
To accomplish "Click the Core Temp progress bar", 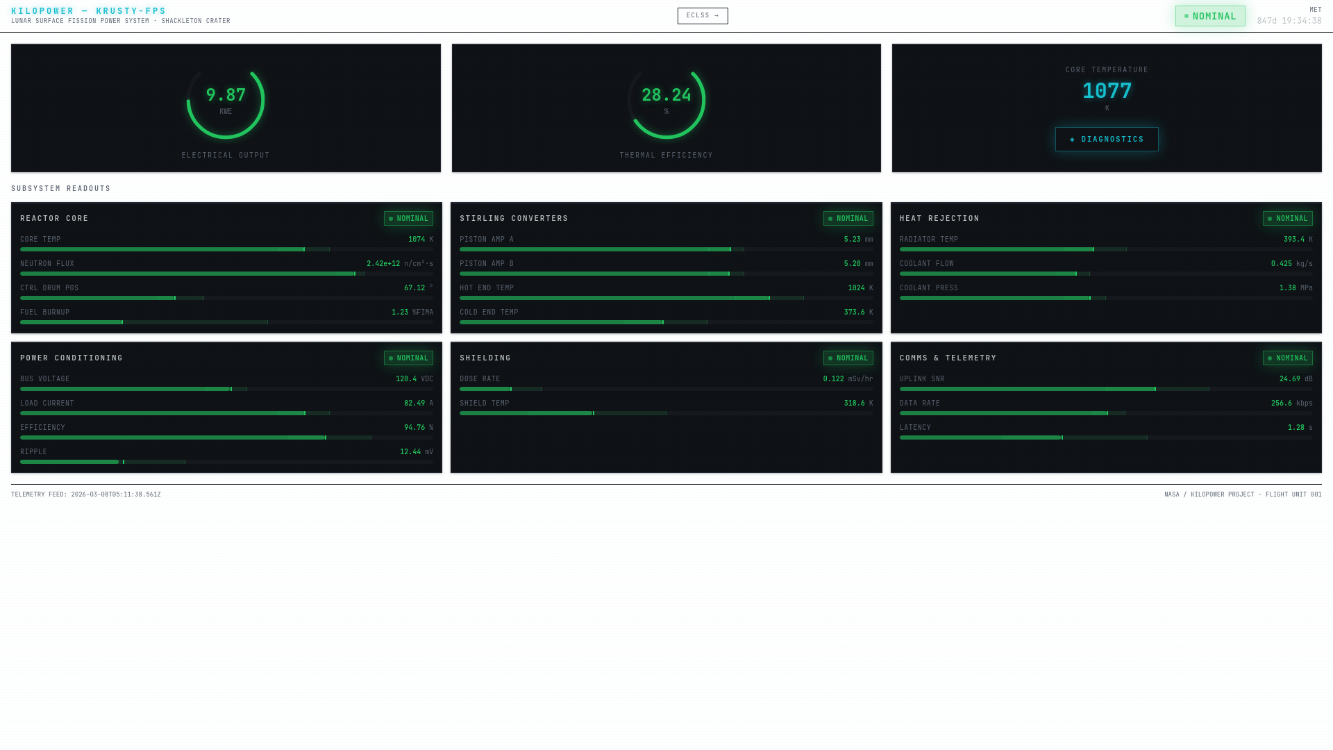I will pyautogui.click(x=226, y=249).
